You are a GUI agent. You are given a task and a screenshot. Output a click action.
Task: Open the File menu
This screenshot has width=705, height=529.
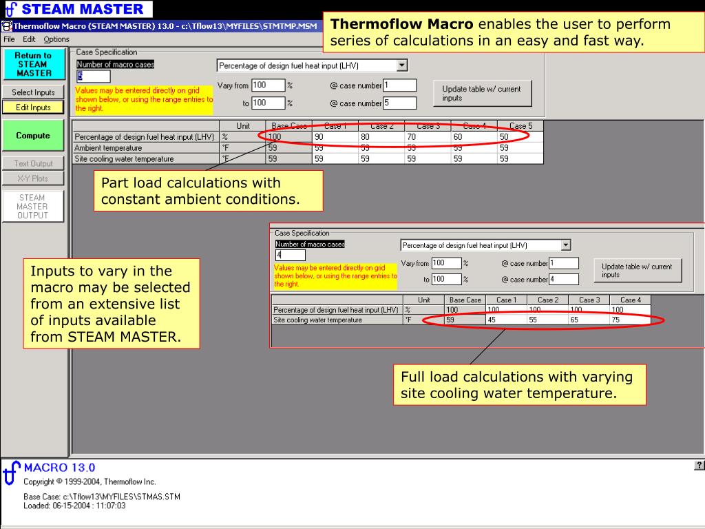coord(9,39)
